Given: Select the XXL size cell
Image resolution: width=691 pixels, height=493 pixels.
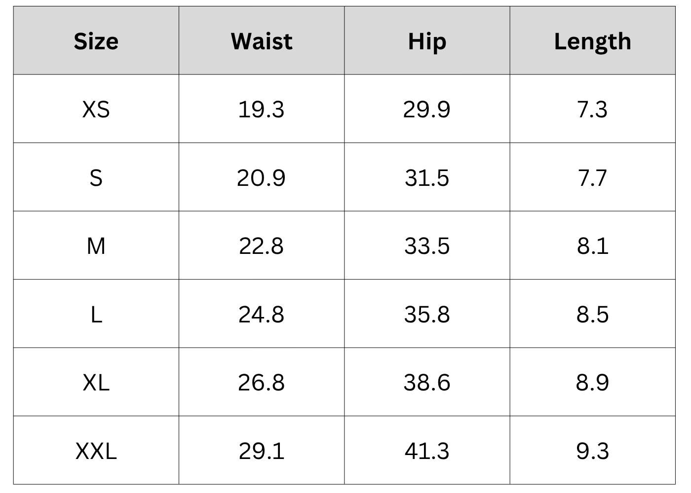Looking at the screenshot, I should [96, 451].
